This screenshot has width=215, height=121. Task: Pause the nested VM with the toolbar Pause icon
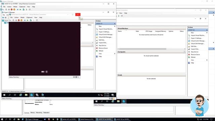point(25,20)
